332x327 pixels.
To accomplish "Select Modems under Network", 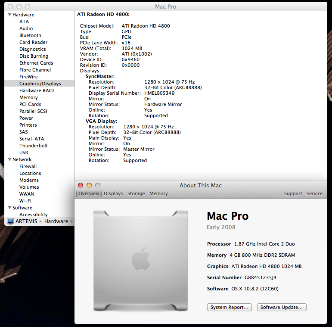I will click(x=29, y=180).
